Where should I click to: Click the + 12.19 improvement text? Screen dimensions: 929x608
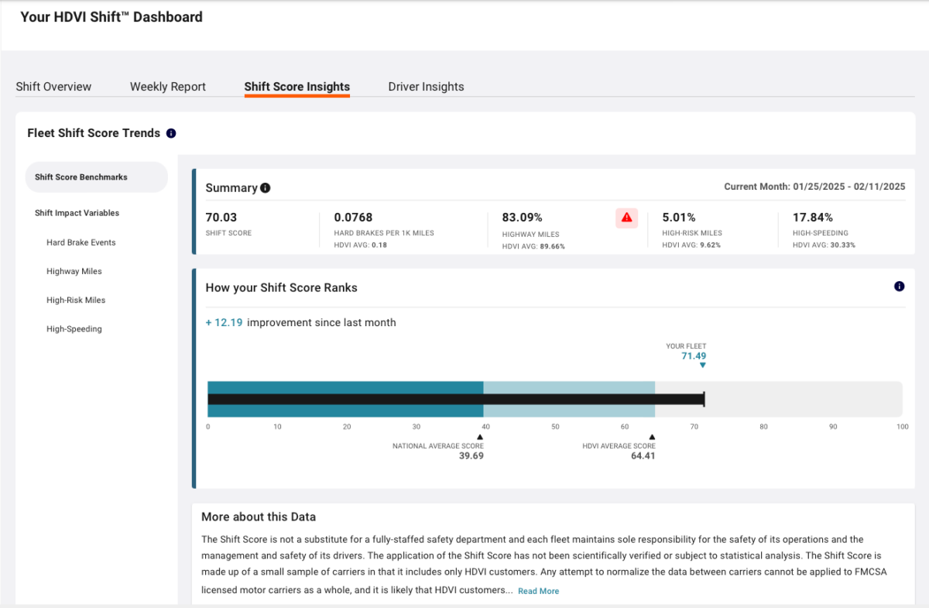pyautogui.click(x=300, y=322)
